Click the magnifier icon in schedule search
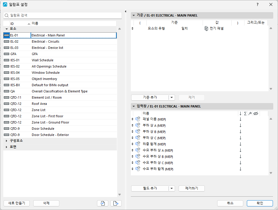278x210 pixels. point(7,16)
